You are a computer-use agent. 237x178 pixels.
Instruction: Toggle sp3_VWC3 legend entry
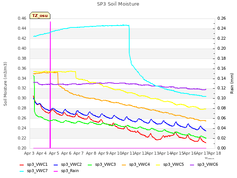(x=102, y=165)
